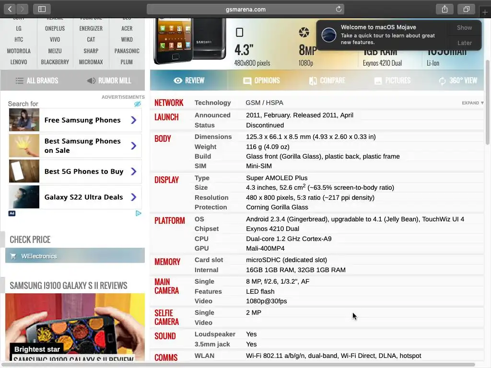
Task: Click 'Super AMOLED Plus' display type text
Action: (277, 178)
